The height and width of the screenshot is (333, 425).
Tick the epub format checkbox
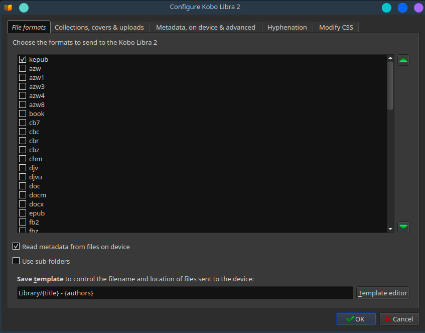[x=23, y=213]
